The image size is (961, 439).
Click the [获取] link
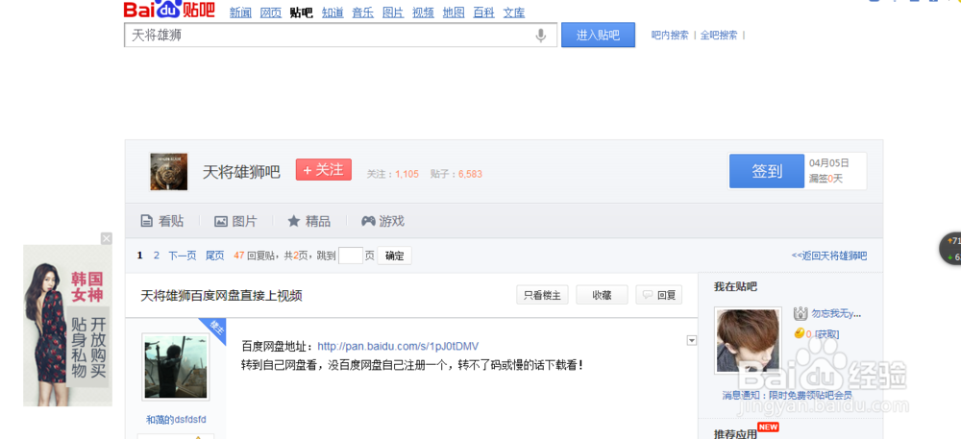click(x=826, y=334)
